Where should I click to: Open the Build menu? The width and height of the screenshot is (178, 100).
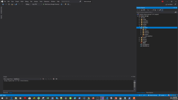click(22, 1)
